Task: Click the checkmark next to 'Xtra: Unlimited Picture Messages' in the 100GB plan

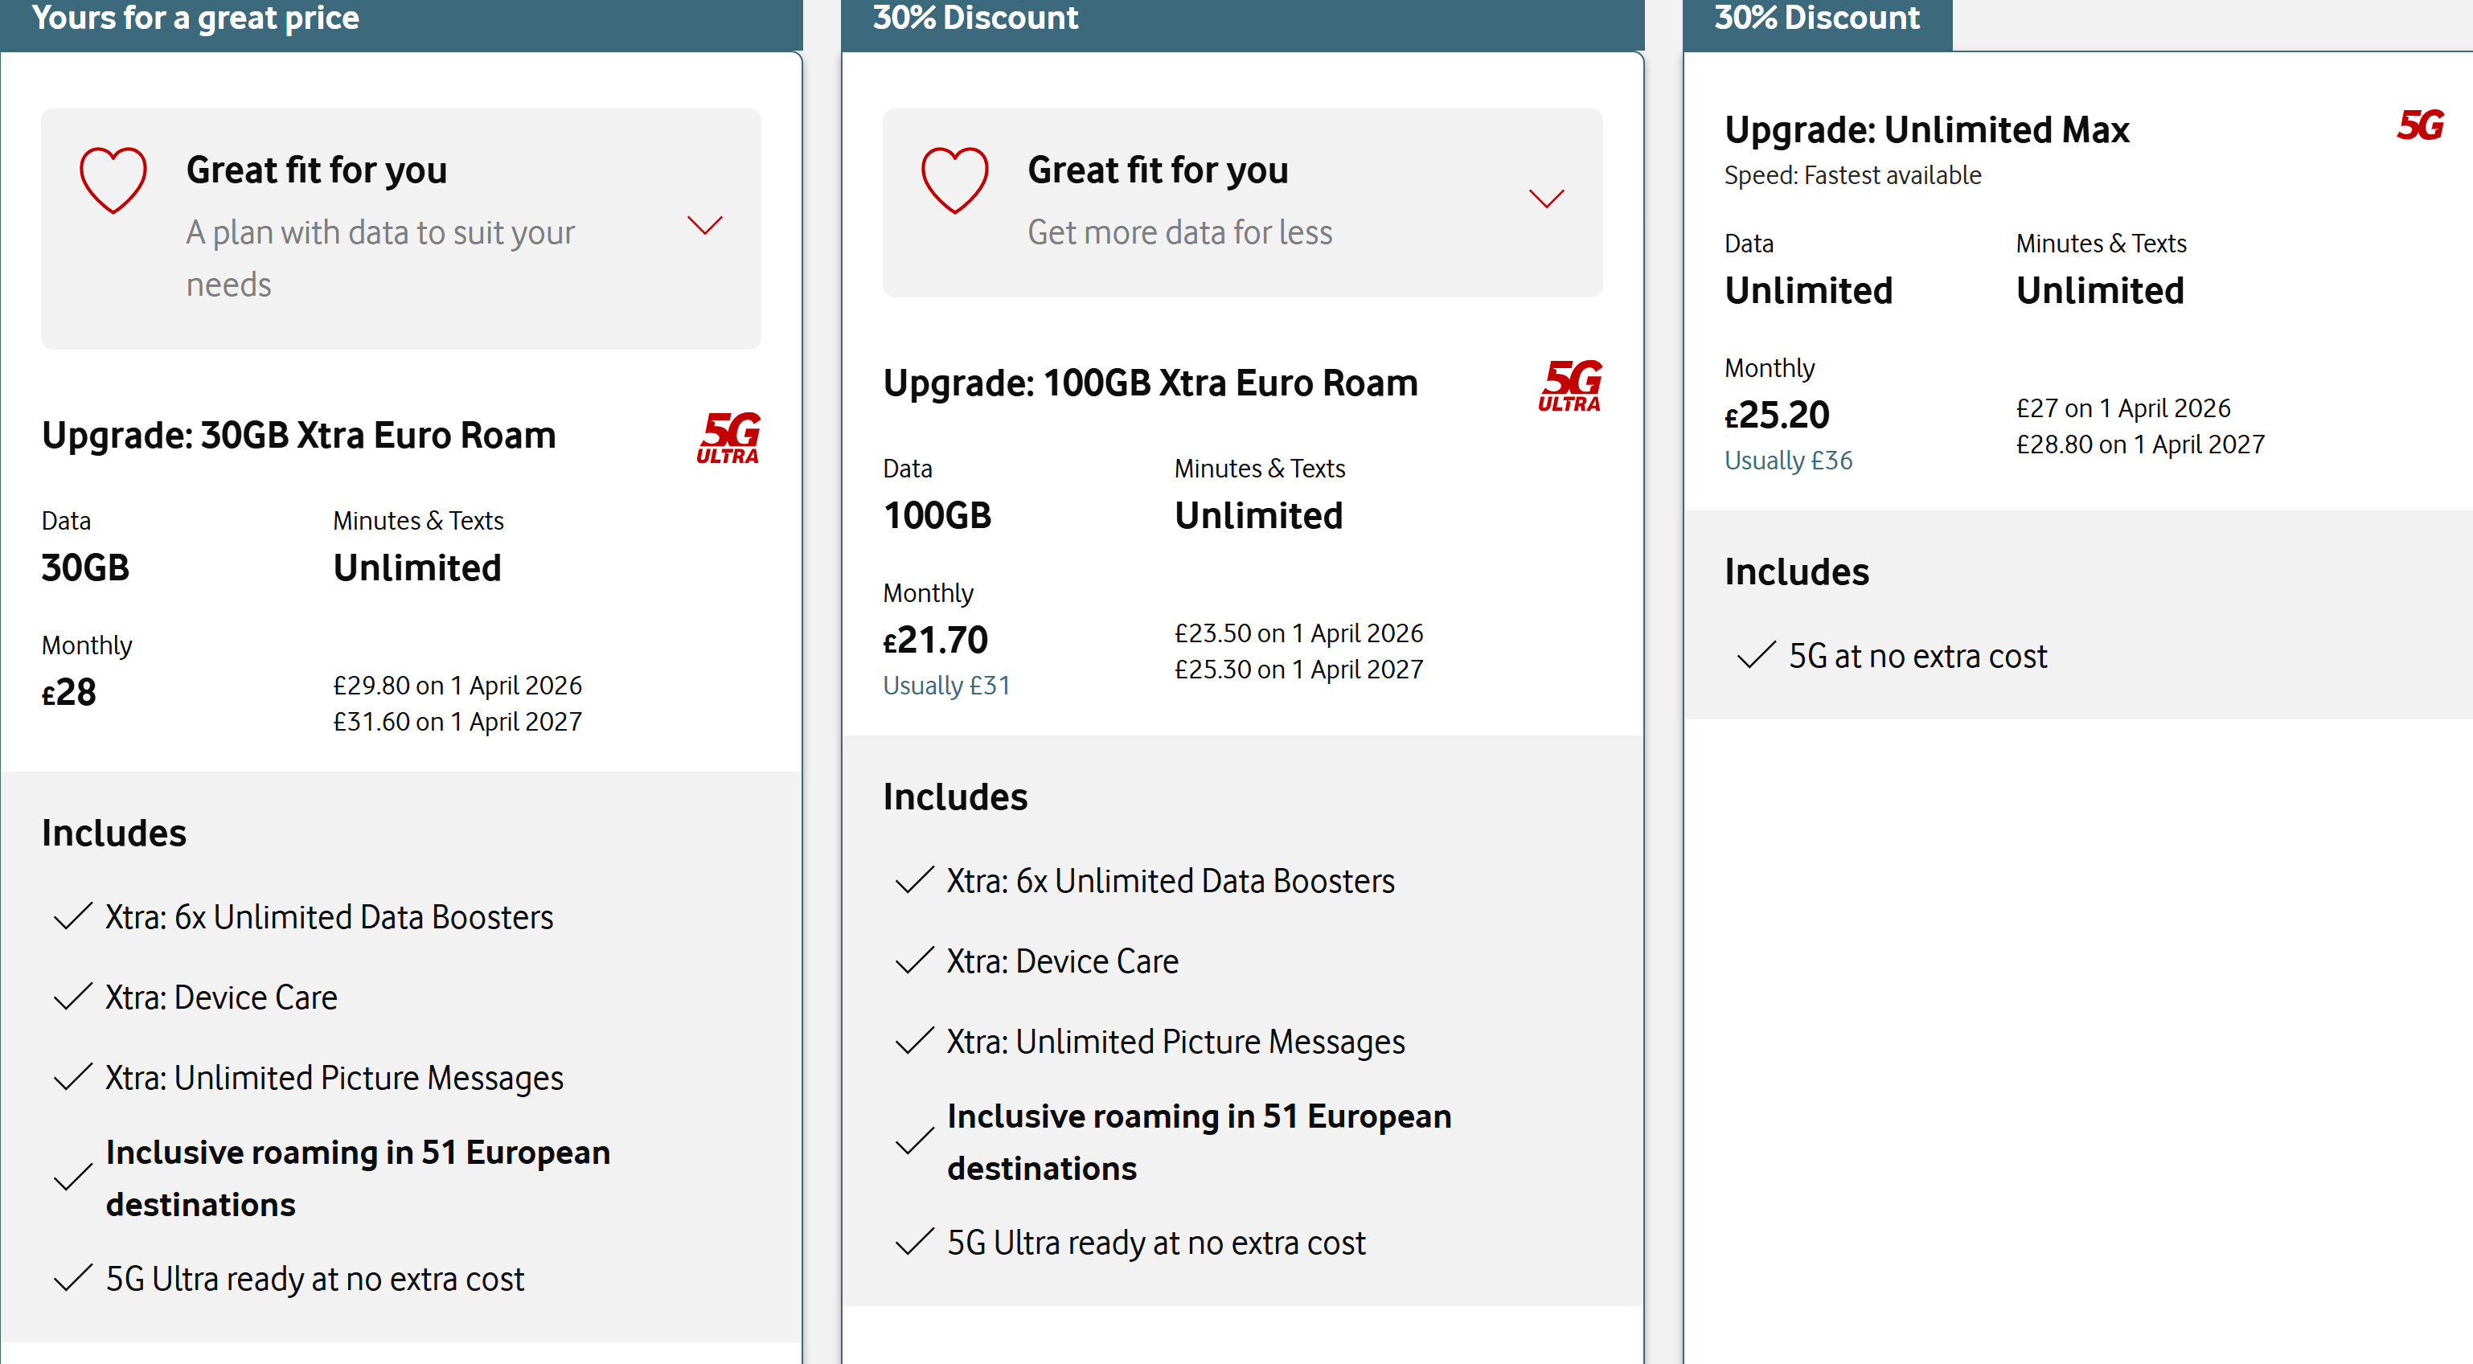Action: click(x=915, y=1042)
